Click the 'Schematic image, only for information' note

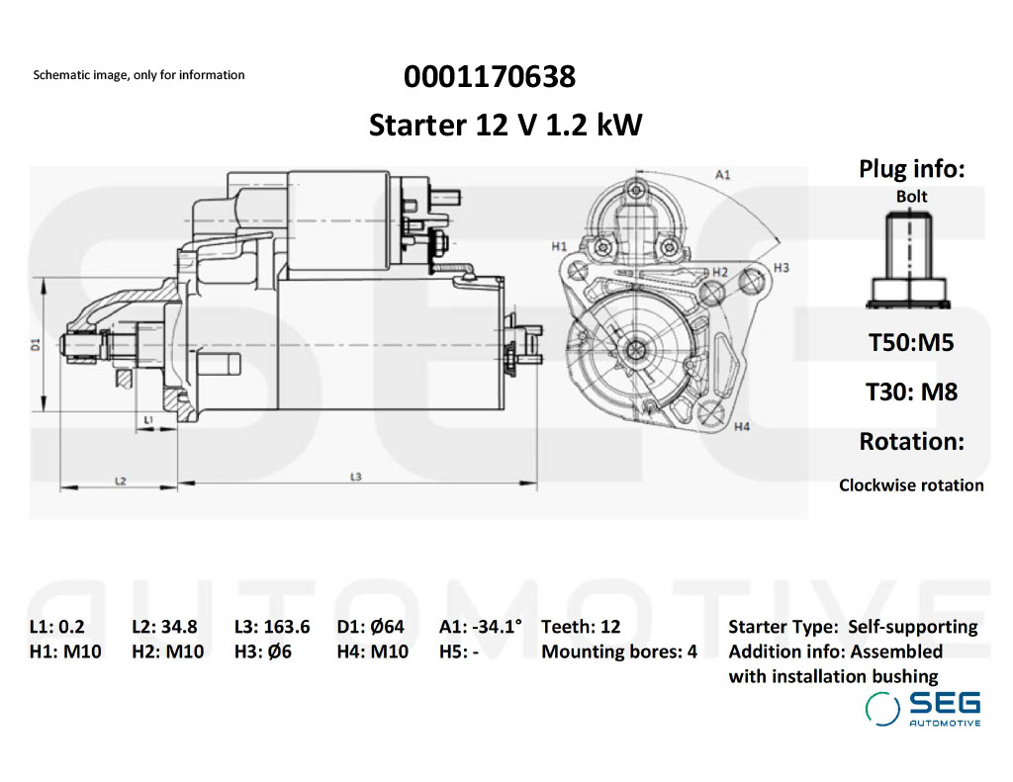[138, 75]
